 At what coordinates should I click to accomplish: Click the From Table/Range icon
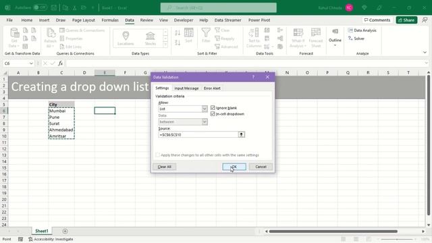(x=26, y=47)
